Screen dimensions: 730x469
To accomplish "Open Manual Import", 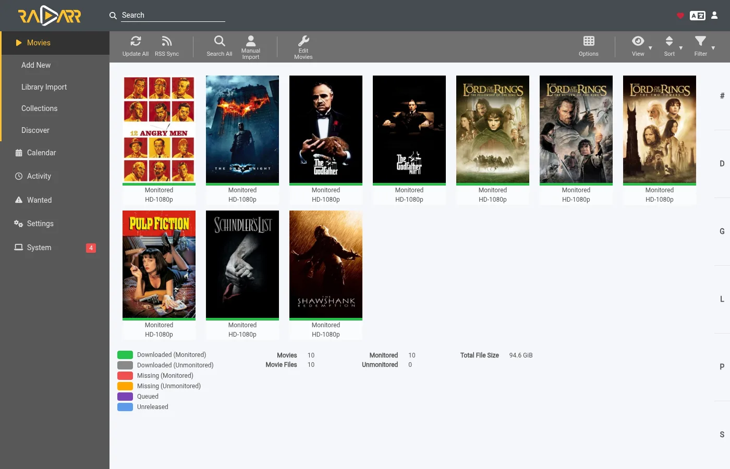I will pos(251,47).
